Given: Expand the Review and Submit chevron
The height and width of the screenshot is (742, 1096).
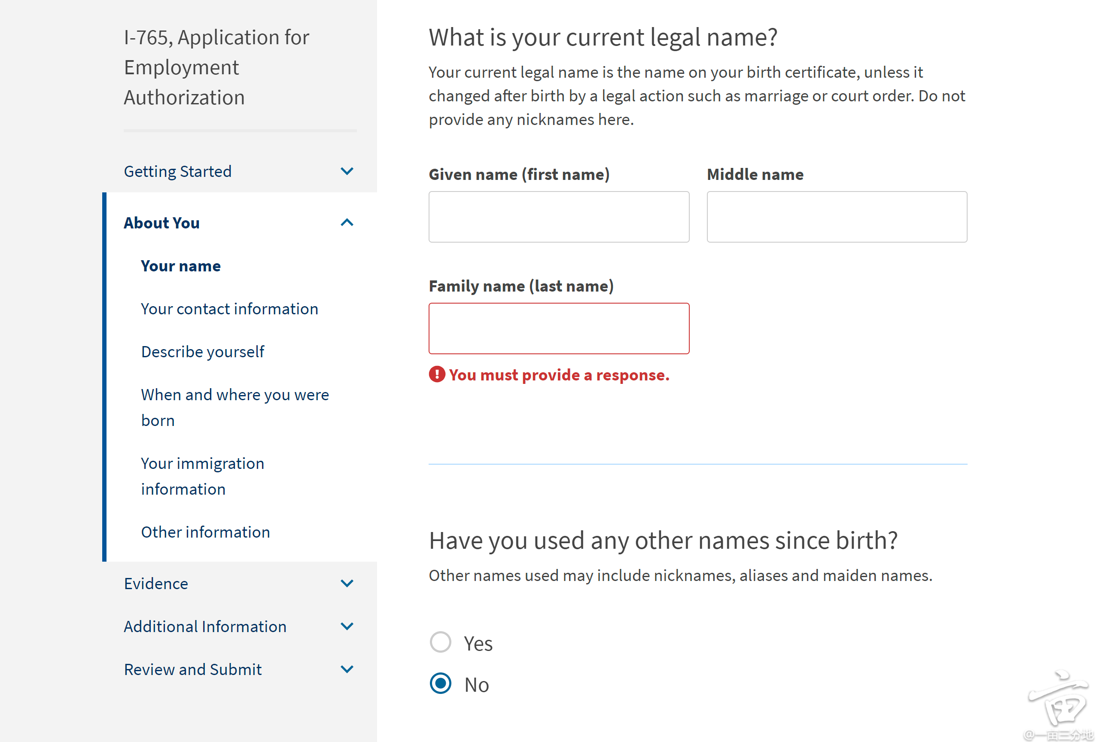Looking at the screenshot, I should click(x=347, y=669).
